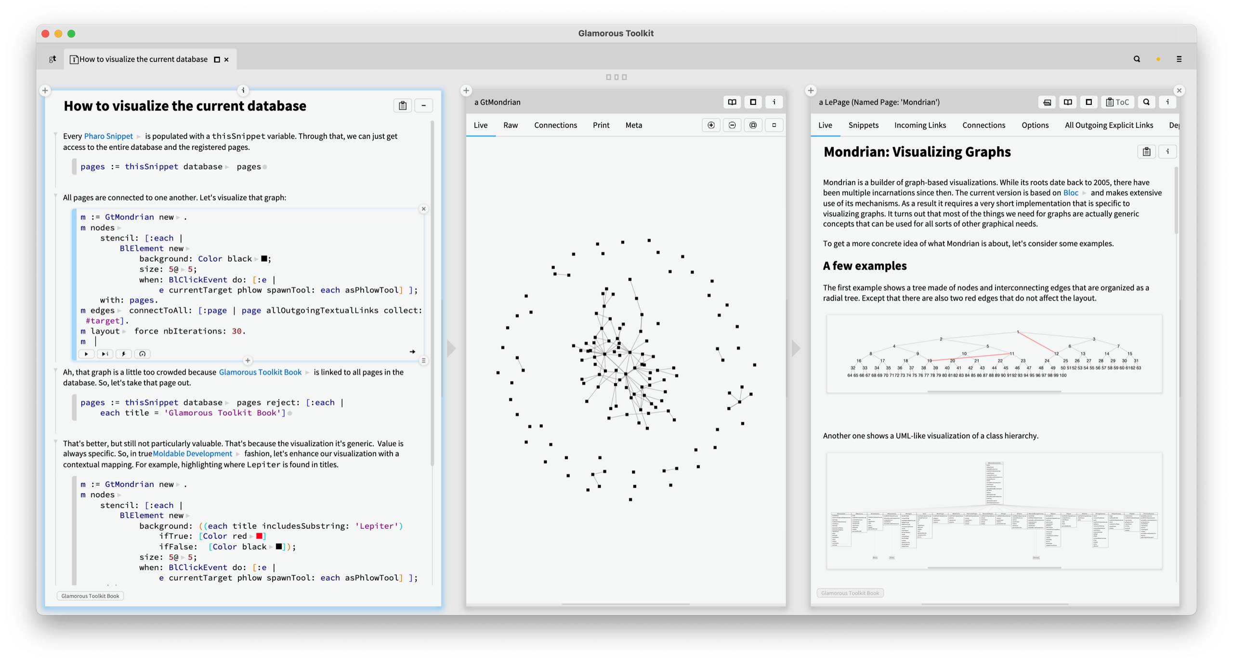
Task: Click the play-and-inspect snippet button
Action: click(x=105, y=354)
